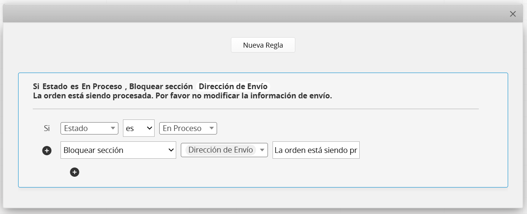
Task: Click 'En Proceso' in the rule summary heading
Action: point(102,86)
